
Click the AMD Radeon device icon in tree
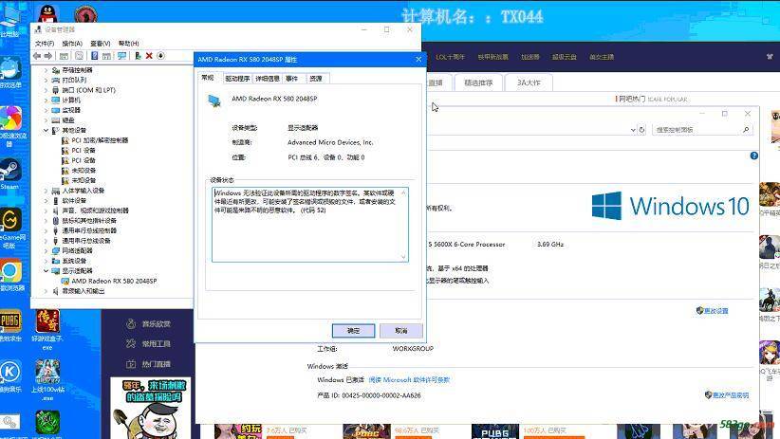(65, 281)
